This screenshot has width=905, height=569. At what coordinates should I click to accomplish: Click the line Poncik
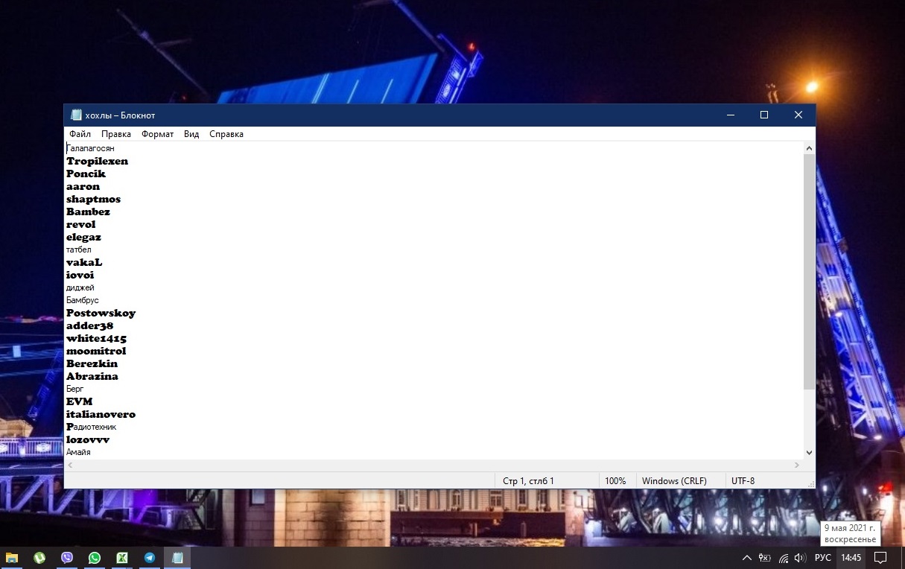(x=86, y=174)
